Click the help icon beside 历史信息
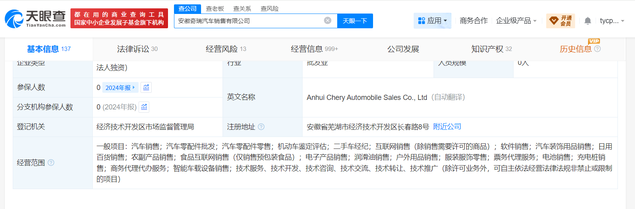 coord(597,49)
